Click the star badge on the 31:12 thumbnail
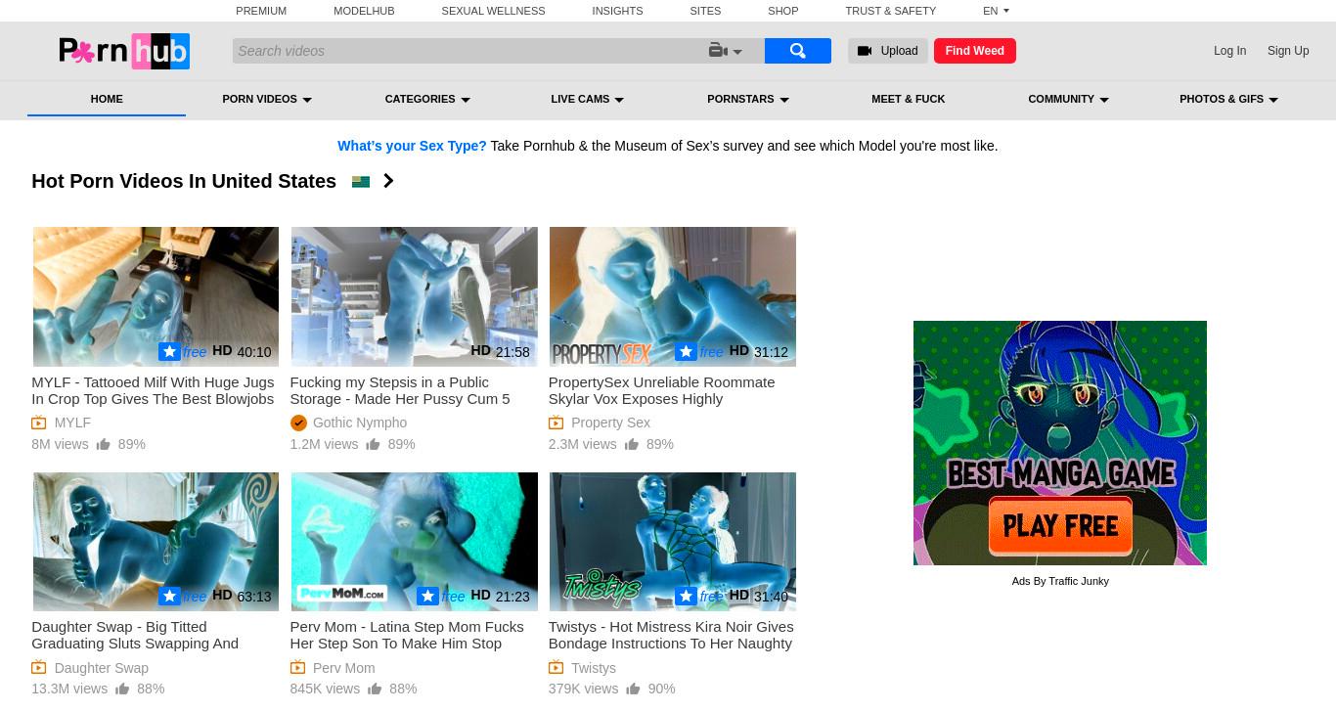The width and height of the screenshot is (1336, 712). point(686,351)
